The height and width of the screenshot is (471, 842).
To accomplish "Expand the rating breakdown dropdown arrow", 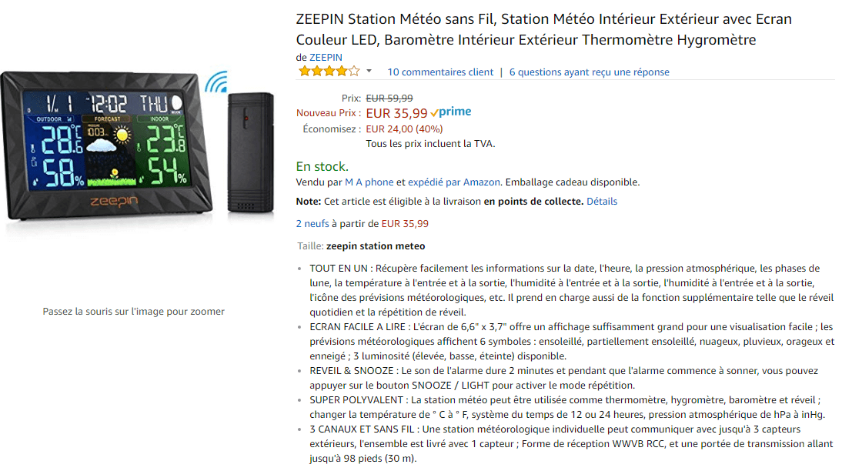I will pyautogui.click(x=369, y=72).
